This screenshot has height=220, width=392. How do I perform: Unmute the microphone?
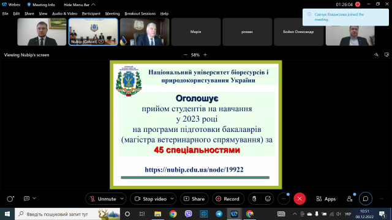point(103,199)
